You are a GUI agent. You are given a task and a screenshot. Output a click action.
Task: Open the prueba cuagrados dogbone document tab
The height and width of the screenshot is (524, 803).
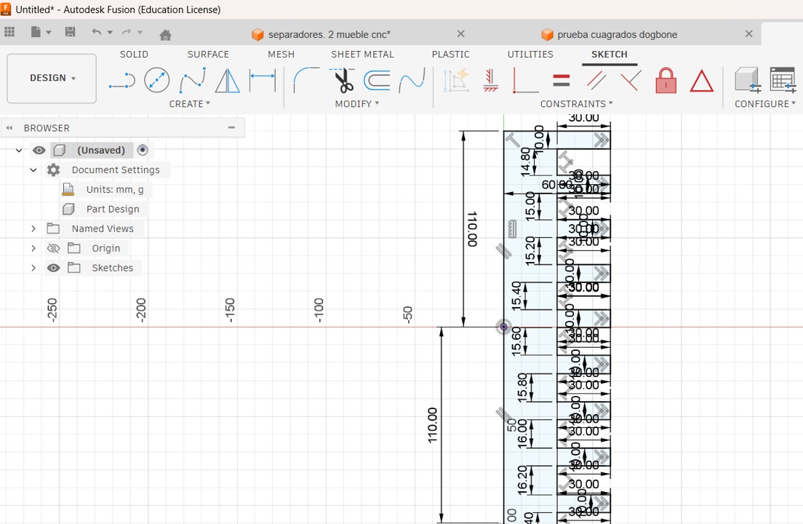(617, 35)
